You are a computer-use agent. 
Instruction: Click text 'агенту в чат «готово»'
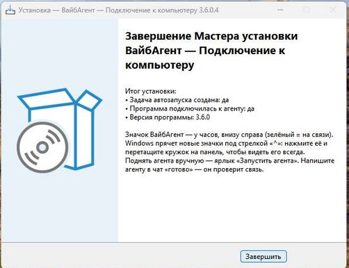pyautogui.click(x=159, y=169)
